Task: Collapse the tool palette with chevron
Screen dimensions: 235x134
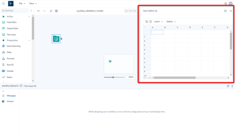Action: click(x=31, y=11)
